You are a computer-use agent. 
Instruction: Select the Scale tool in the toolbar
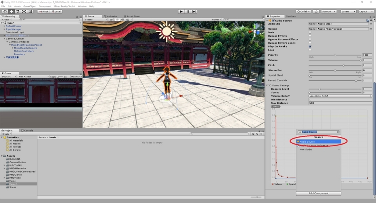[x=24, y=11]
